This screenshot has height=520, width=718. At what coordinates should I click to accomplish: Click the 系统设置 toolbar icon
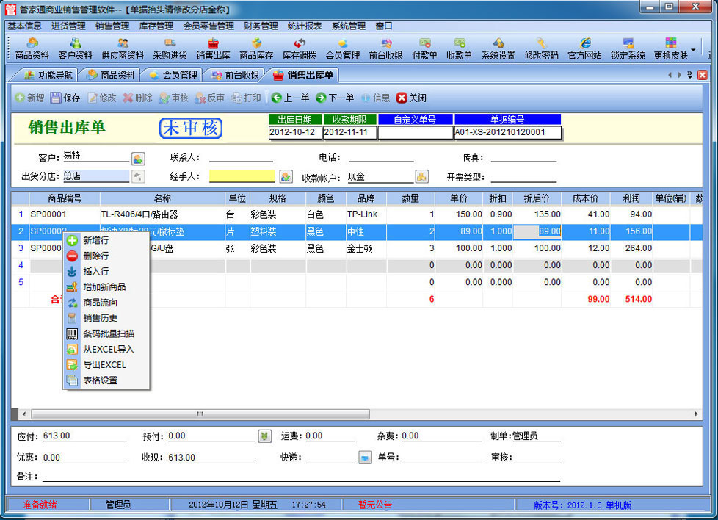498,48
